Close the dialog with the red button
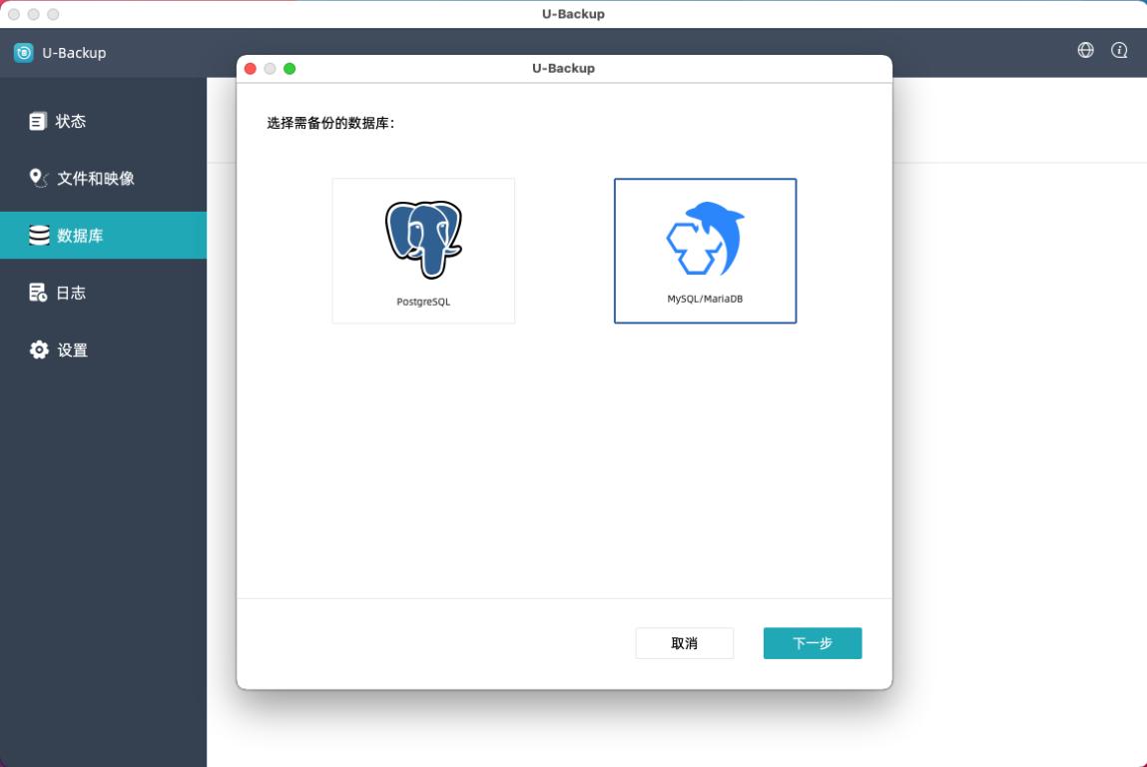1147x767 pixels. point(251,68)
